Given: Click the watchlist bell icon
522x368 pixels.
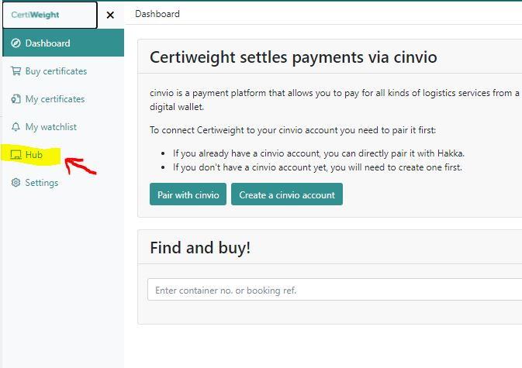Looking at the screenshot, I should click(16, 127).
